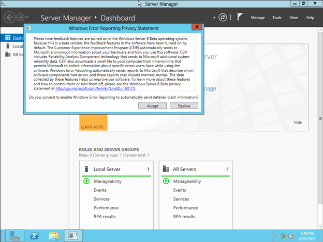Open the Notifications flag
Viewport: 323px width, 242px height.
click(x=239, y=17)
